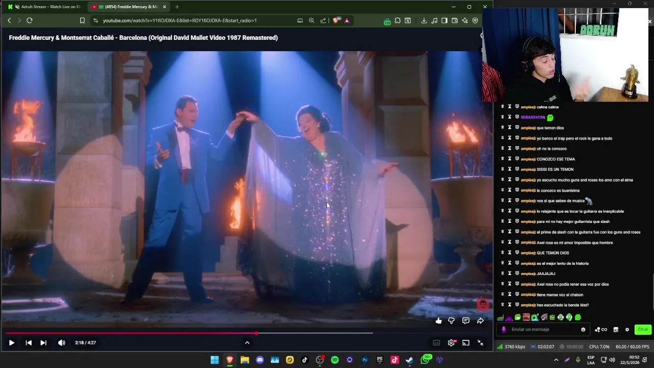Open Windows Start menu
Viewport: 654px width, 368px height.
(x=215, y=360)
